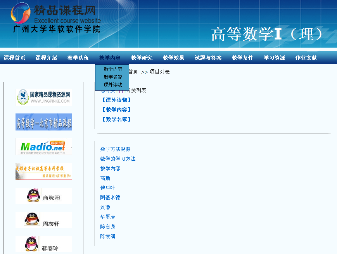Open the 【课外读物】 category link

pyautogui.click(x=116, y=100)
